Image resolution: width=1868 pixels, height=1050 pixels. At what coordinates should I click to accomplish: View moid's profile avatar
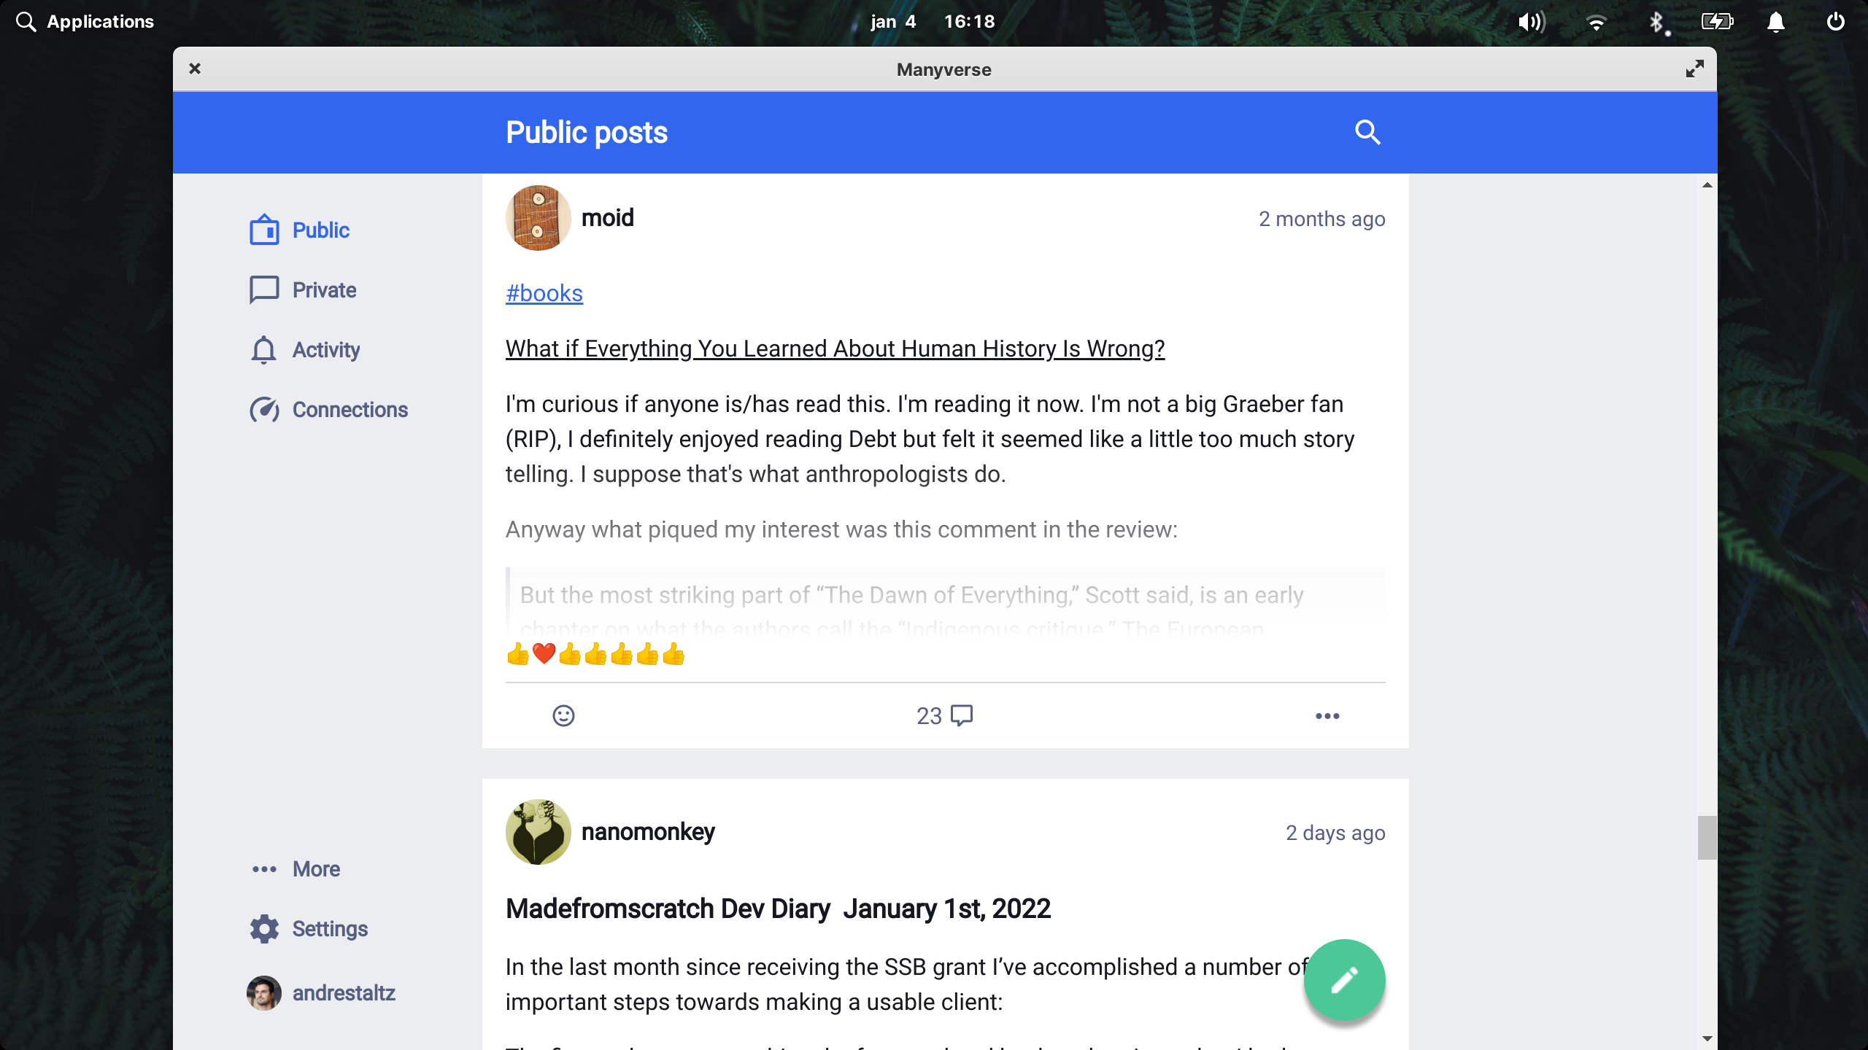click(538, 218)
